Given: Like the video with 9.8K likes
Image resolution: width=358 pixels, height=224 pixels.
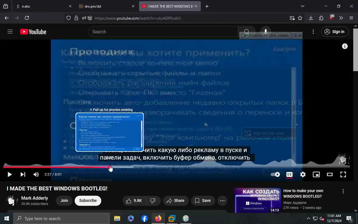Looking at the screenshot, I should 134,200.
